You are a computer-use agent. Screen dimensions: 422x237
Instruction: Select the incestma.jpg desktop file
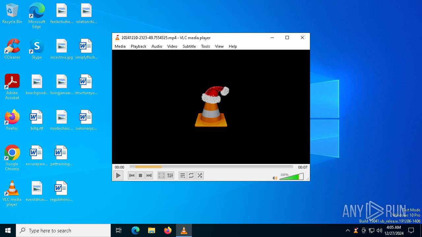coord(61,49)
